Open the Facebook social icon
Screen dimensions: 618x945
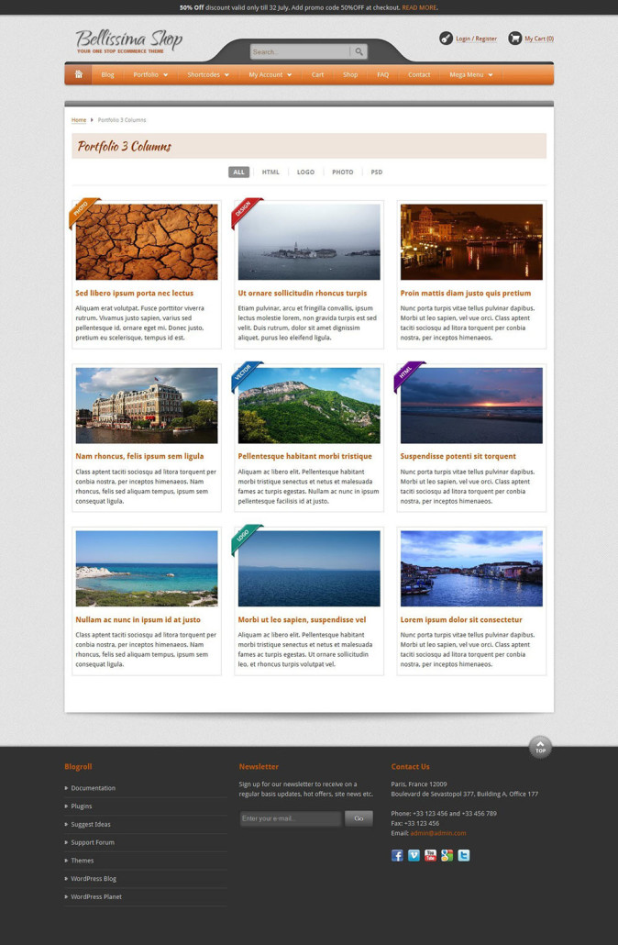click(x=397, y=855)
